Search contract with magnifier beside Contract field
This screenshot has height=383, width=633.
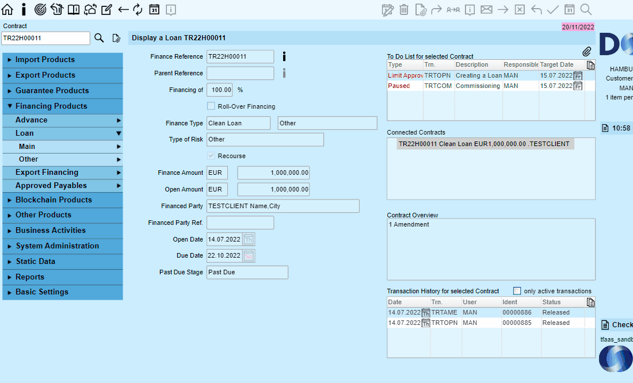point(99,38)
